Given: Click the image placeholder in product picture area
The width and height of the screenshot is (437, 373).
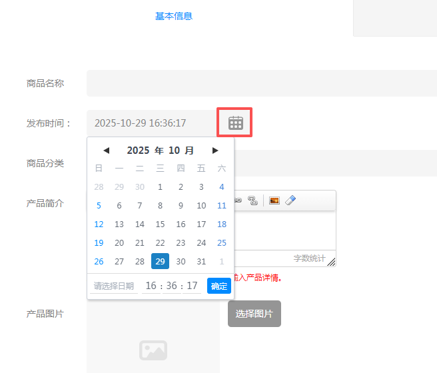Looking at the screenshot, I should coord(153,350).
